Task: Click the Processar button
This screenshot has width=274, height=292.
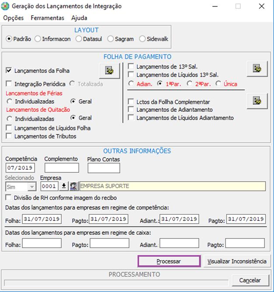Action: [x=169, y=261]
